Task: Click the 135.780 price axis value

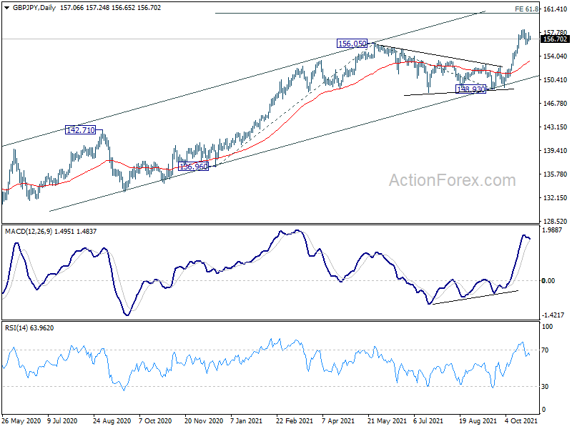Action: [556, 174]
